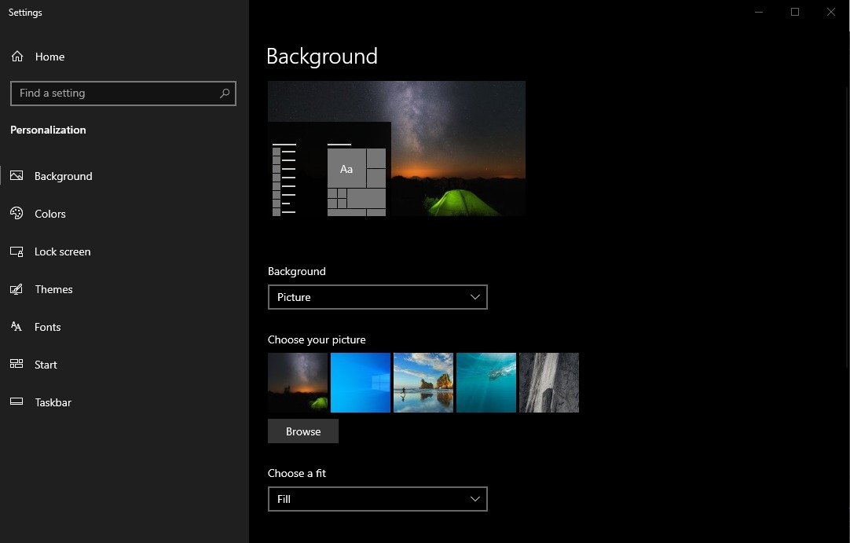The width and height of the screenshot is (850, 543).
Task: Click the Colors palette icon
Action: point(16,214)
